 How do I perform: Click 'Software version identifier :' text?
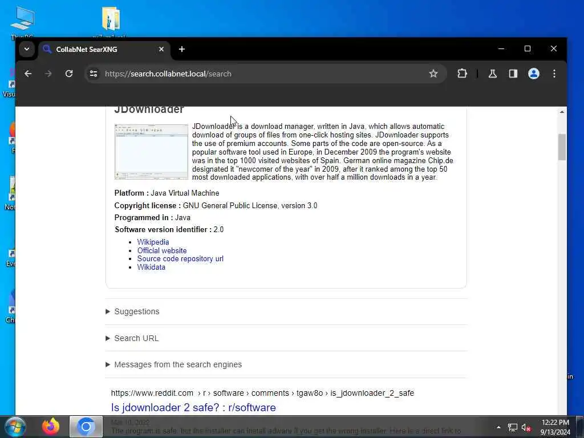tap(163, 230)
